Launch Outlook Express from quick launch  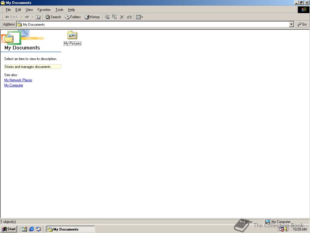pos(38,229)
